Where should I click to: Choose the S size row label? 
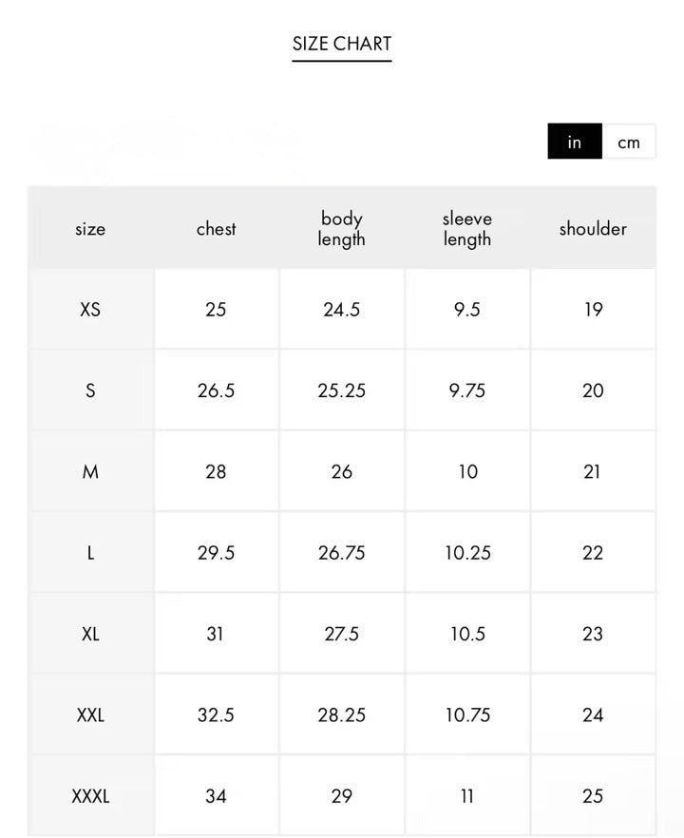point(90,390)
